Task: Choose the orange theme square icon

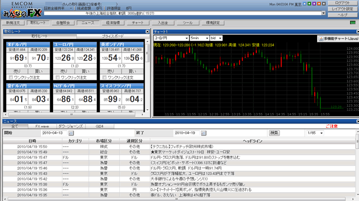Action: click(x=319, y=4)
